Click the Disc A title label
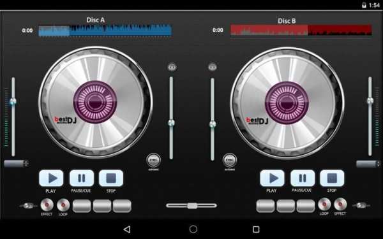Viewport: 383px width, 239px height. 96,20
